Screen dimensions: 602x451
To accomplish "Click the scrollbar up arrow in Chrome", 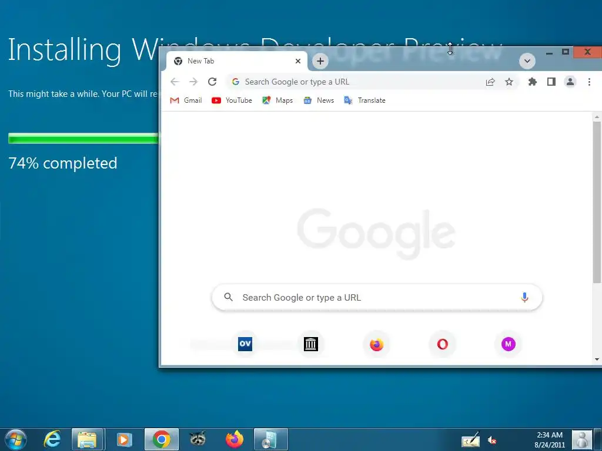I will point(597,117).
